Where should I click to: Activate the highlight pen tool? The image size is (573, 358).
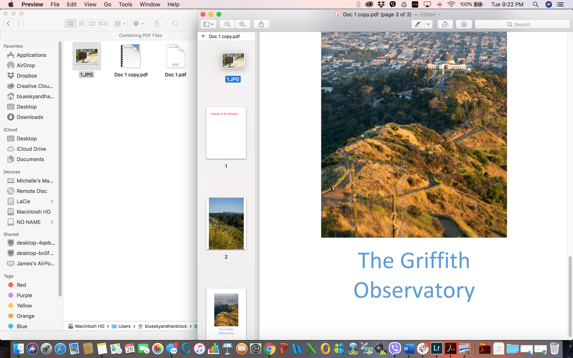[418, 24]
